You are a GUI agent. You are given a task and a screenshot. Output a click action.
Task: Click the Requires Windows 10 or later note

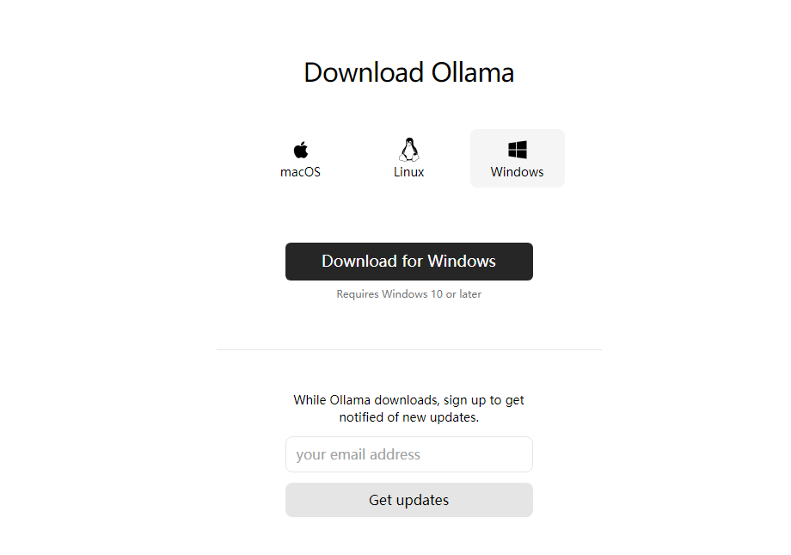pos(409,294)
